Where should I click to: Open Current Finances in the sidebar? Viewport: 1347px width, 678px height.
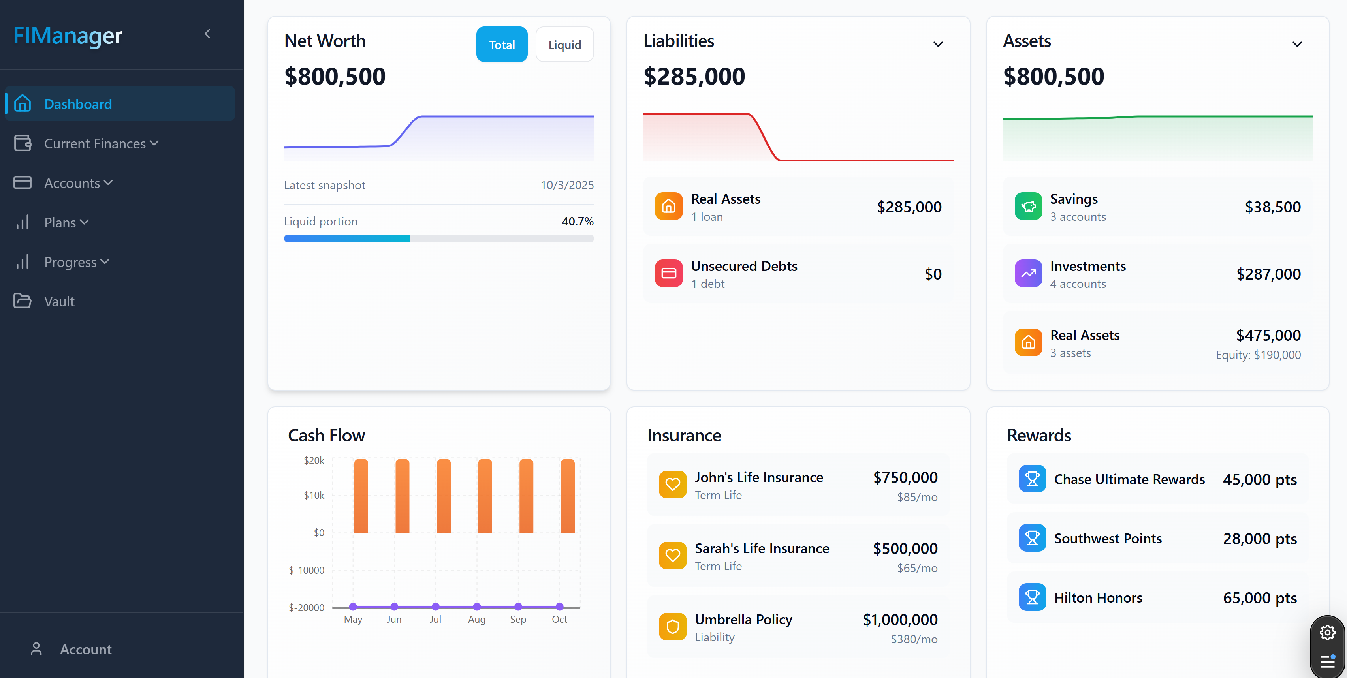coord(120,143)
